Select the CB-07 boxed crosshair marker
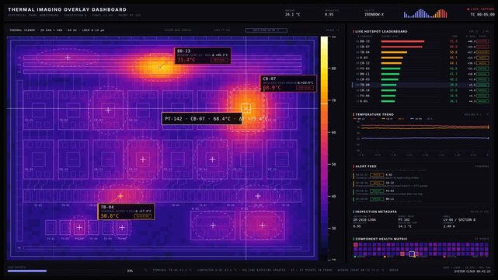The height and width of the screenshot is (280, 498). click(x=246, y=108)
